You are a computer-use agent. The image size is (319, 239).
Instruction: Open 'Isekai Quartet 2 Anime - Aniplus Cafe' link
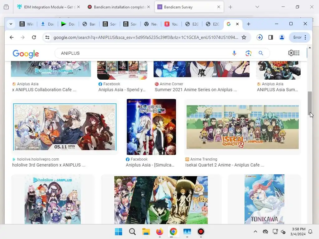(225, 165)
